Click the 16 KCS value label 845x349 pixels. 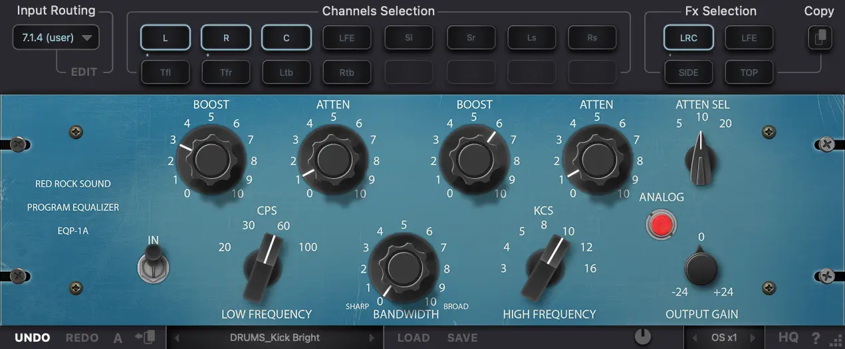click(x=590, y=269)
